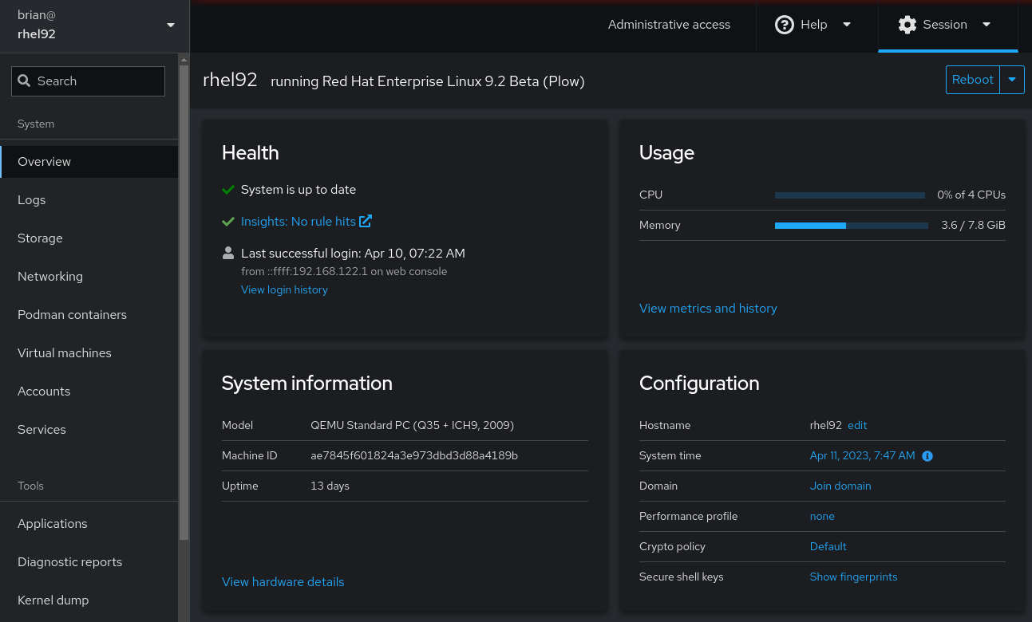Click the hostname edit link
The width and height of the screenshot is (1032, 622).
pyautogui.click(x=857, y=426)
